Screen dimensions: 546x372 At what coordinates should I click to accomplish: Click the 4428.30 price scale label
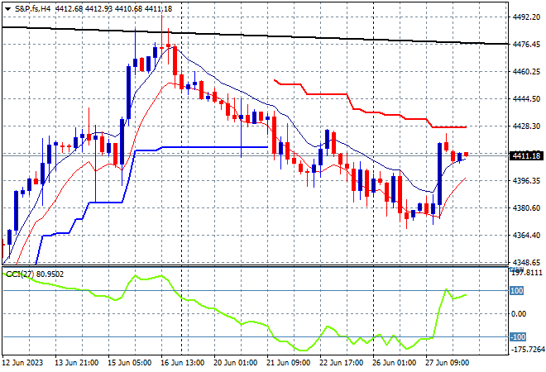[x=526, y=126]
